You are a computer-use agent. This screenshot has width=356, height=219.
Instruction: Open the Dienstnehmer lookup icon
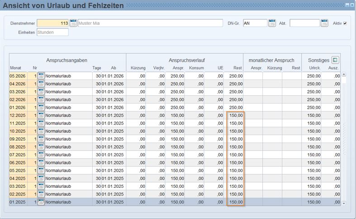(73, 23)
